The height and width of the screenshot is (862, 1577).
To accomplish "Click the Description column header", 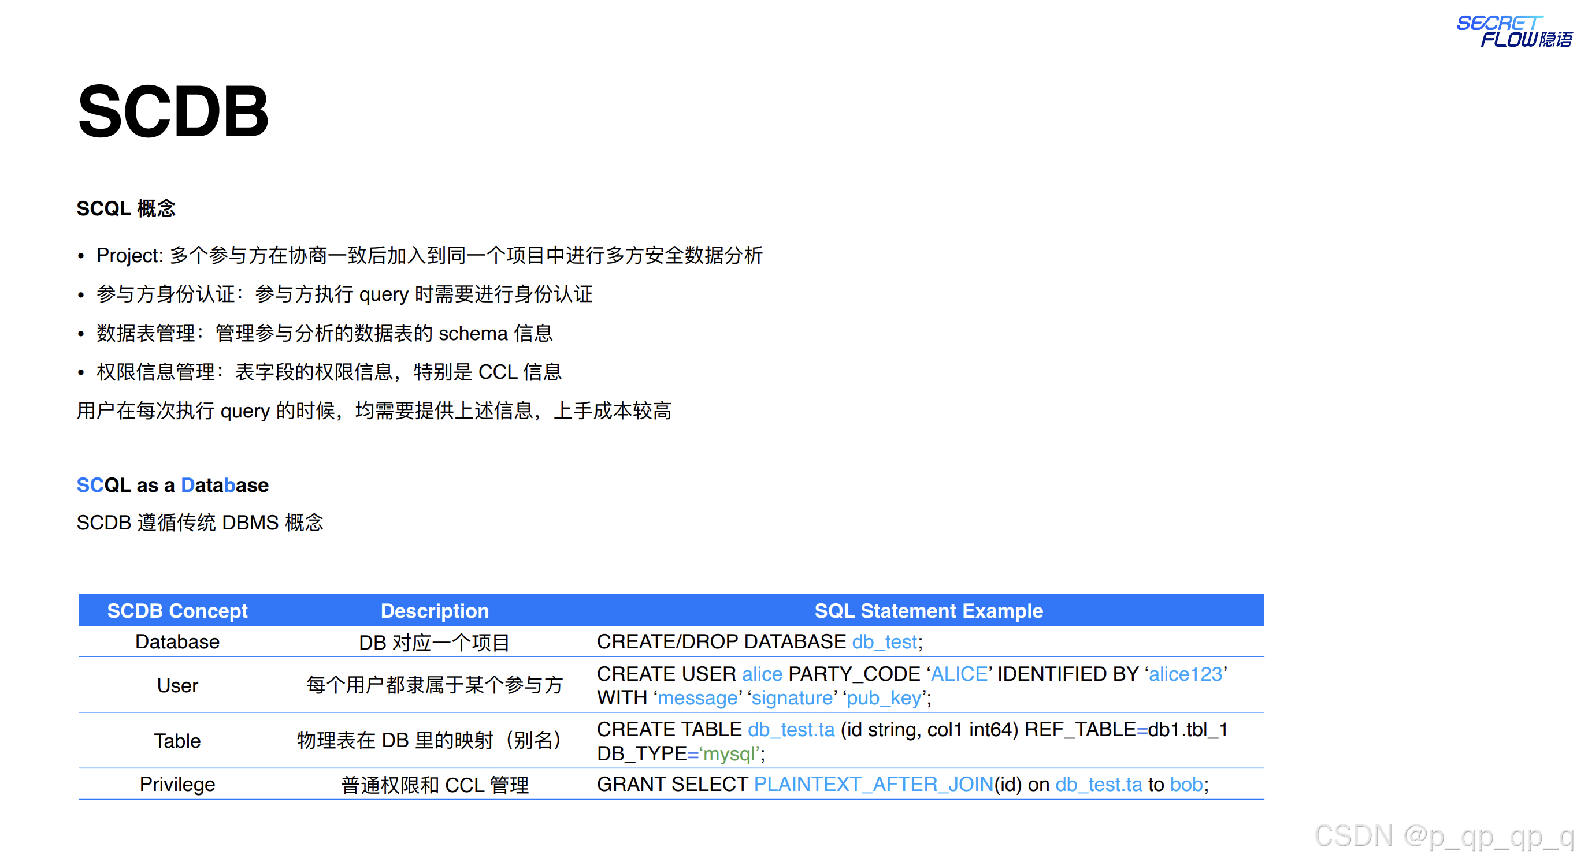I will point(435,610).
